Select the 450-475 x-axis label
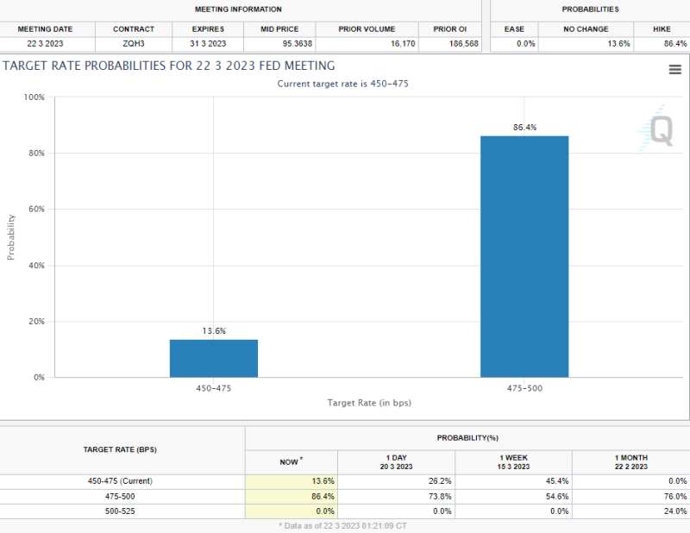 pyautogui.click(x=213, y=388)
